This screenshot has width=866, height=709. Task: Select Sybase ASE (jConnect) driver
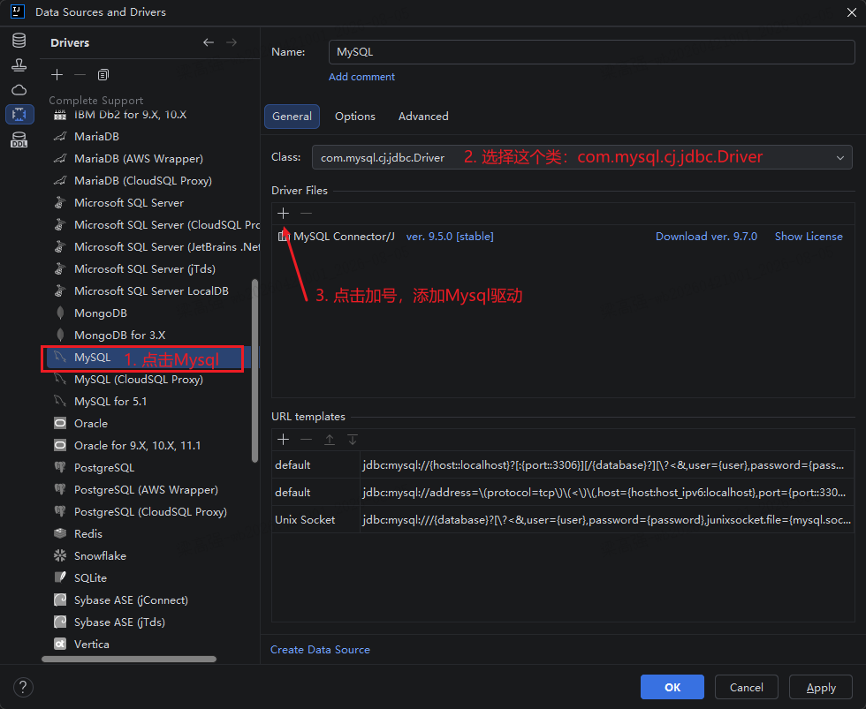click(x=131, y=600)
